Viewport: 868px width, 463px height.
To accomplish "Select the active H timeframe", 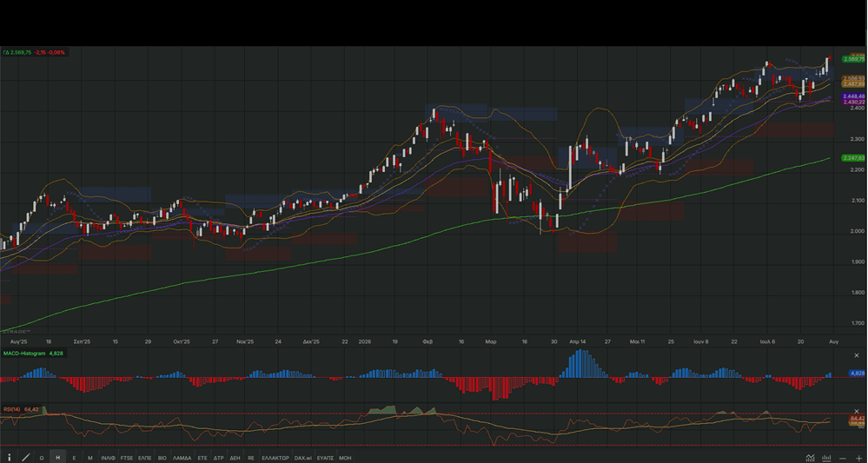I will coord(57,458).
